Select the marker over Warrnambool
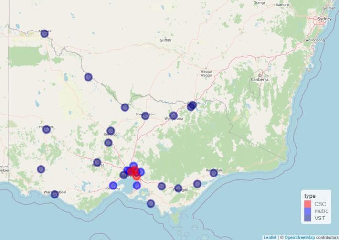Image resolution: width=339 pixels, height=240 pixels. pos(55,194)
